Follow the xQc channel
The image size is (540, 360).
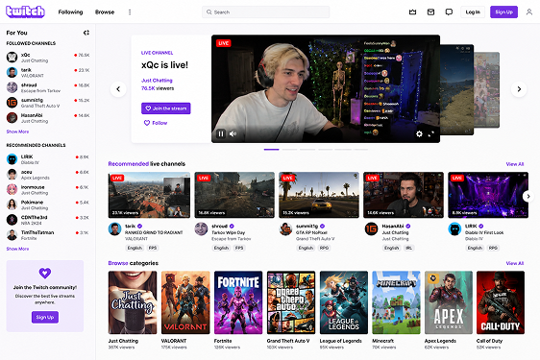click(x=156, y=123)
